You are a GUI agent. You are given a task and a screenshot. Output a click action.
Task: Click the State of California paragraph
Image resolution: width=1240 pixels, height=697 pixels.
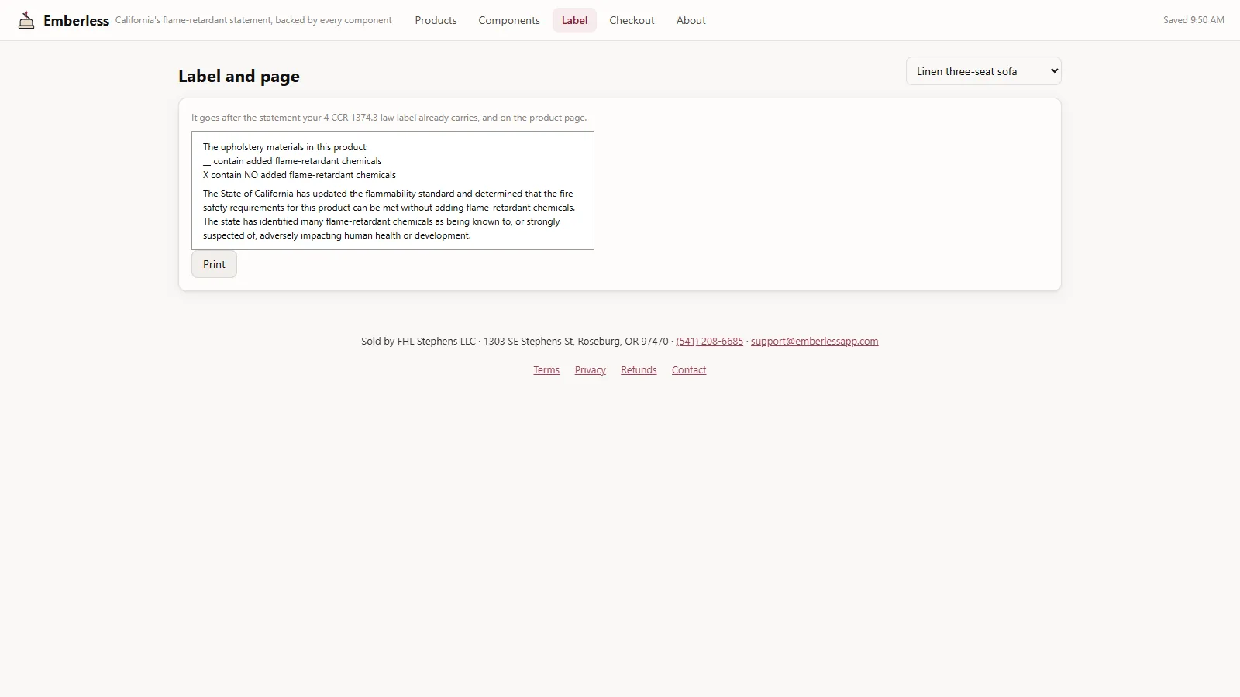(x=390, y=215)
